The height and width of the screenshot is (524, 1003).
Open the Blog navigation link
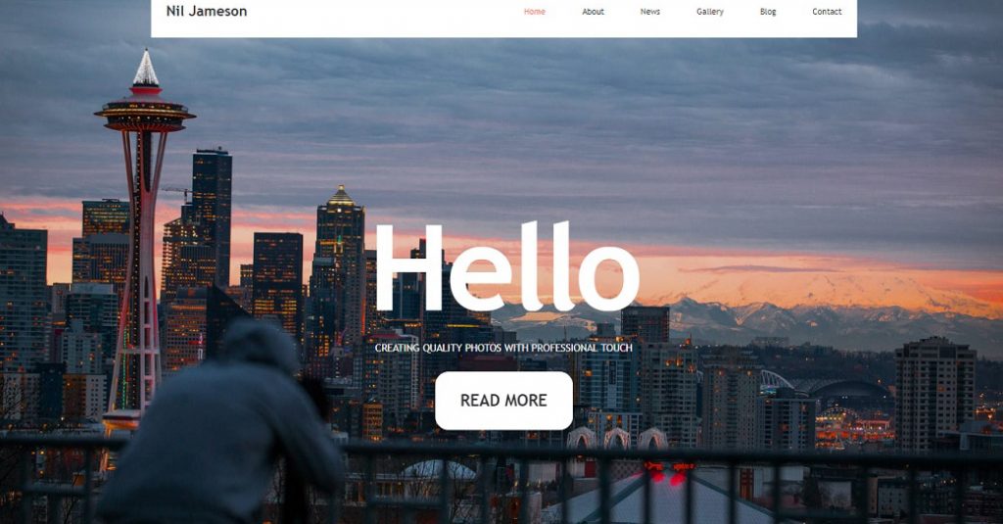[768, 12]
